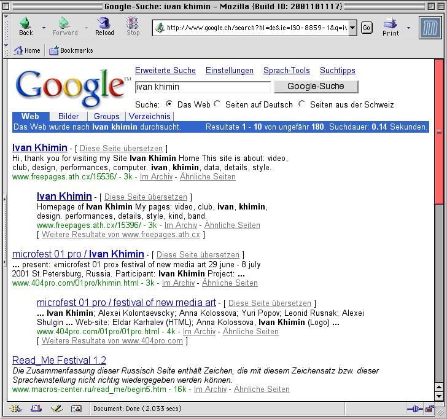The height and width of the screenshot is (419, 447).
Task: Print the page using the Print icon
Action: tap(391, 23)
